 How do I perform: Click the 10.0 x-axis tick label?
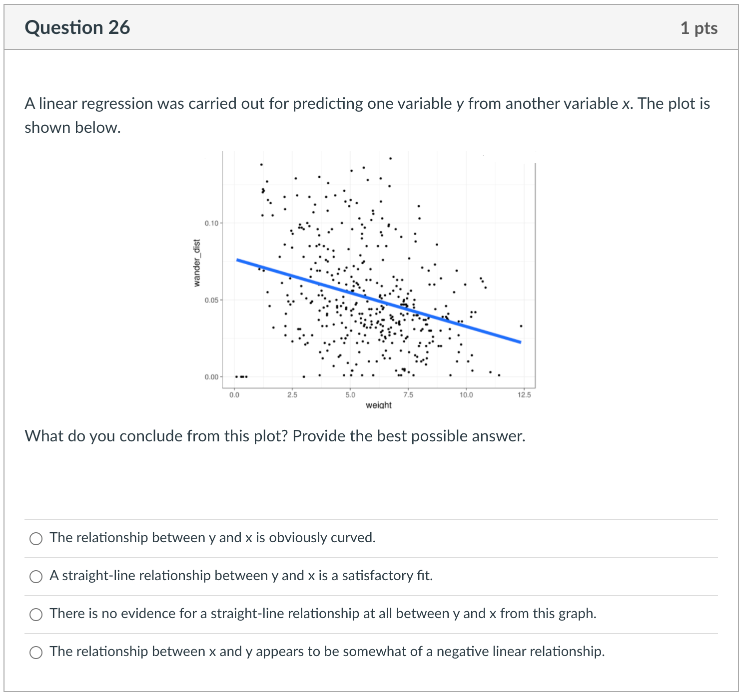point(466,395)
